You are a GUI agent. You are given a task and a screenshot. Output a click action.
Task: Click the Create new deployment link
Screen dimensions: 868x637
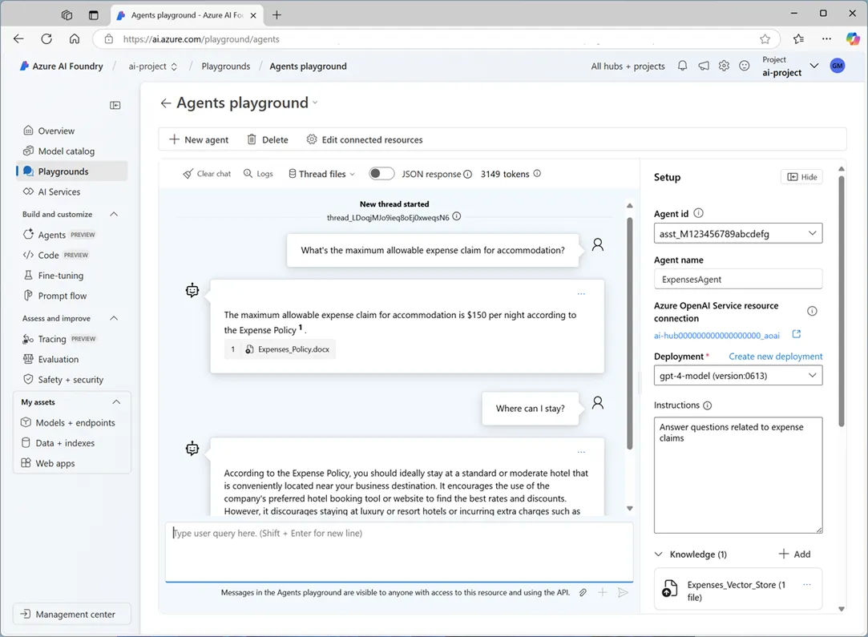[775, 356]
